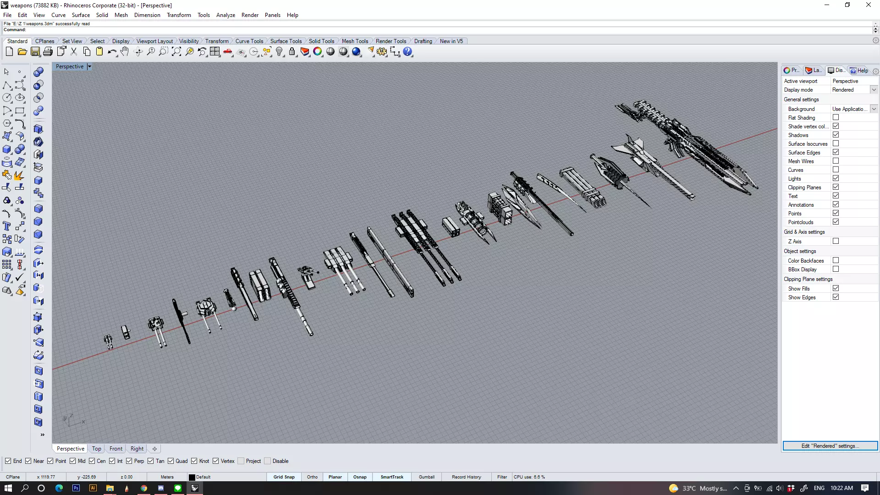The width and height of the screenshot is (880, 495).
Task: Enable the Flat Shading checkbox
Action: point(836,117)
